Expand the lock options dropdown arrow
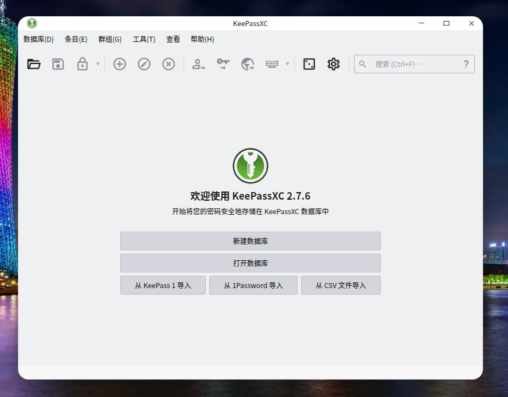508x397 pixels. (96, 64)
